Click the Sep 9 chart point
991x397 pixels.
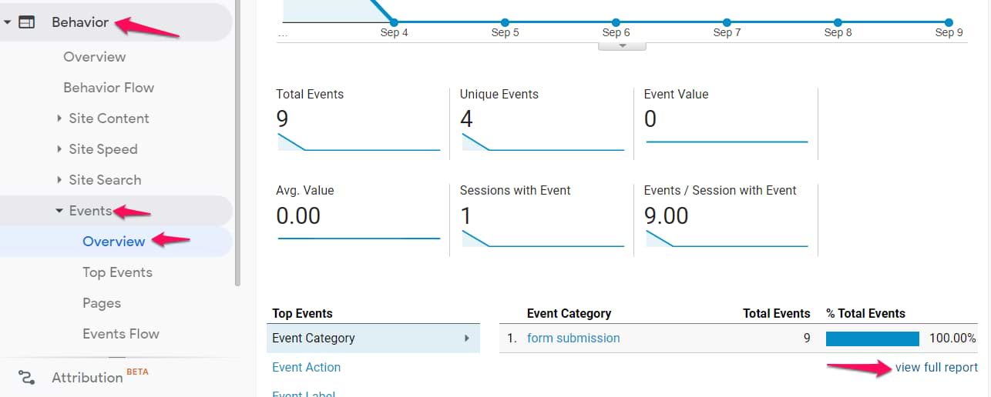(949, 22)
